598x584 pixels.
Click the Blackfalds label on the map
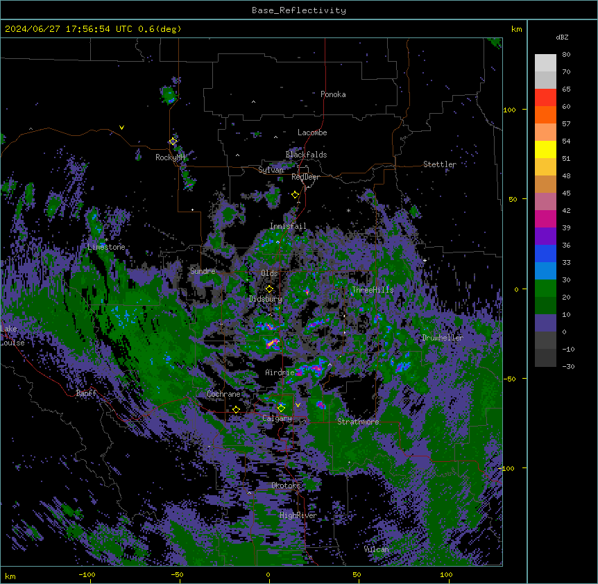coord(306,155)
